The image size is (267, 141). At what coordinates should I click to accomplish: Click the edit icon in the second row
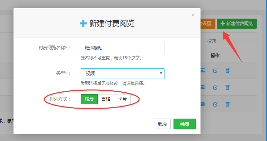click(215, 87)
